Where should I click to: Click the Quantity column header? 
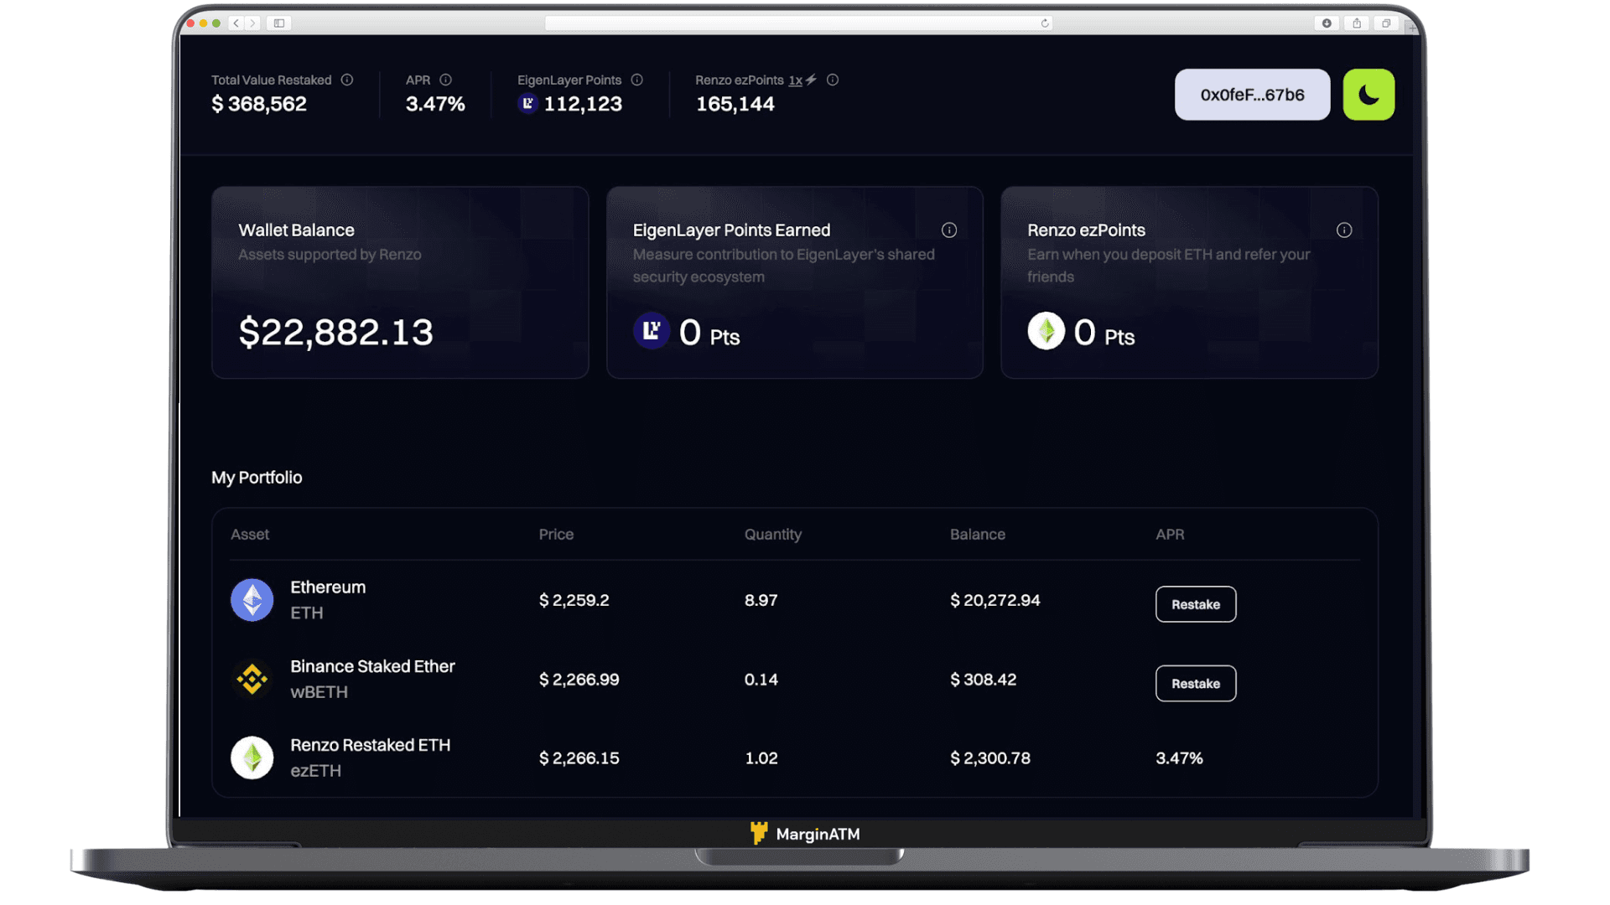click(773, 535)
